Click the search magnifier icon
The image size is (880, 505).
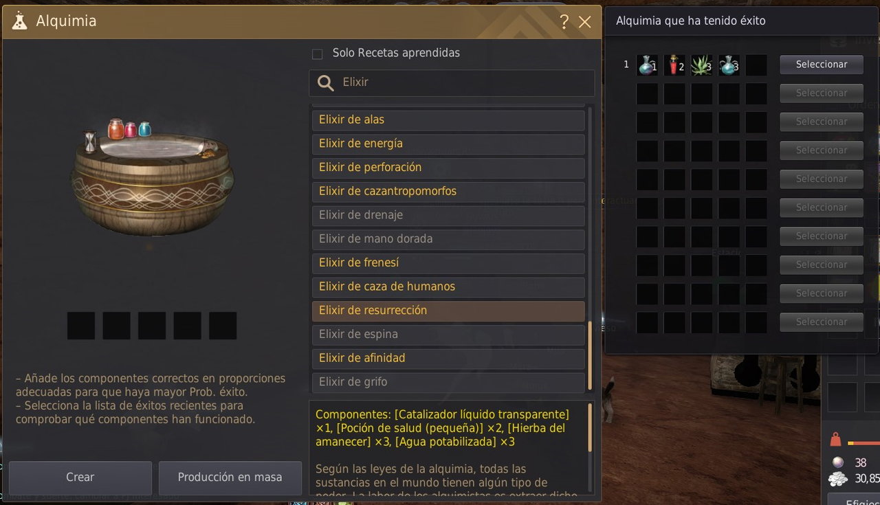(326, 83)
